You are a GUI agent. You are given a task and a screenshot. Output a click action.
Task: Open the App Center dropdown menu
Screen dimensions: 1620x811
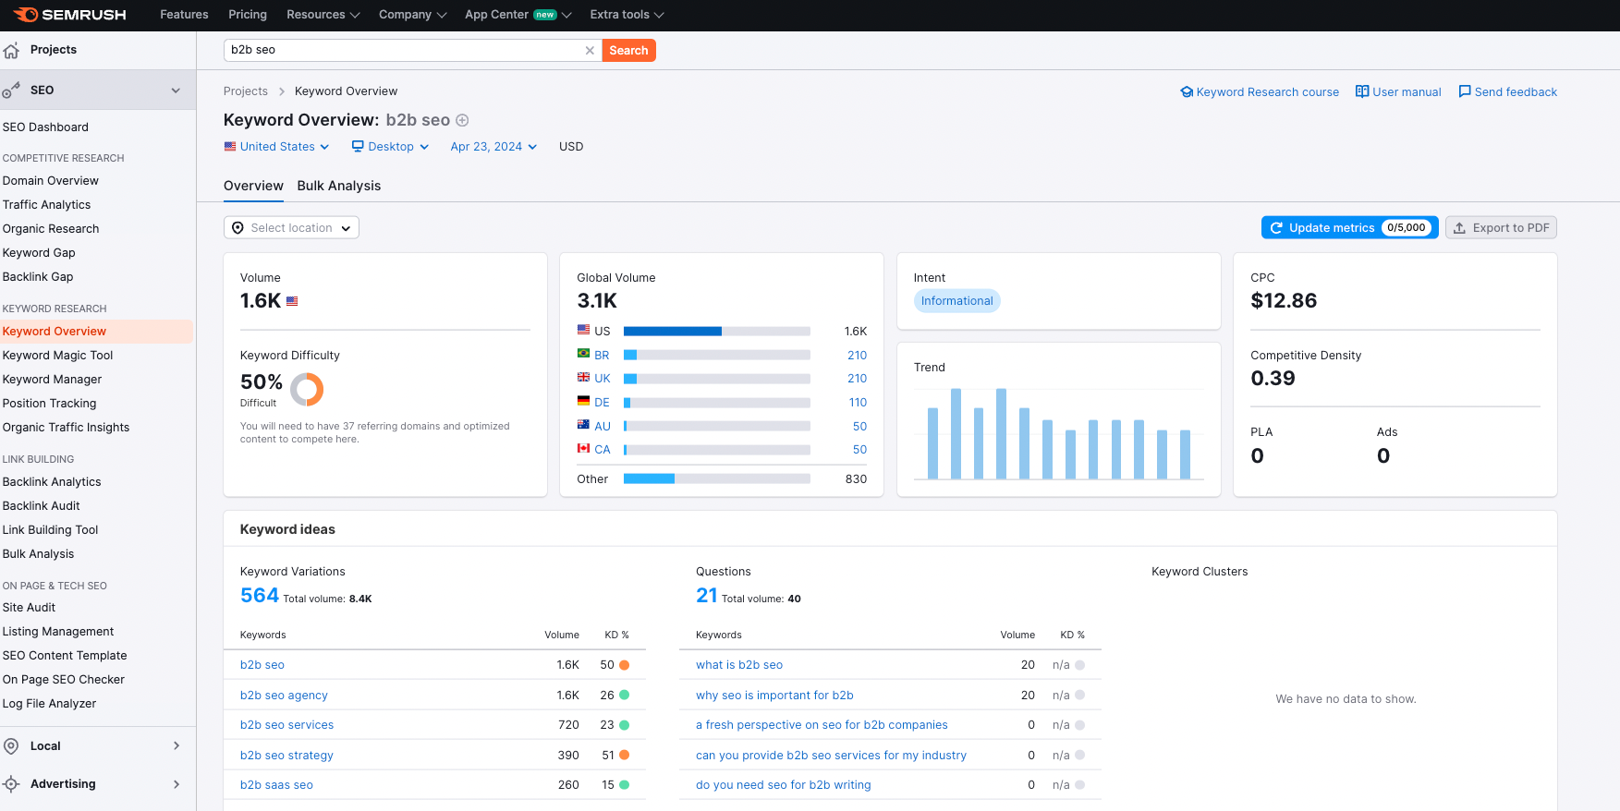518,15
